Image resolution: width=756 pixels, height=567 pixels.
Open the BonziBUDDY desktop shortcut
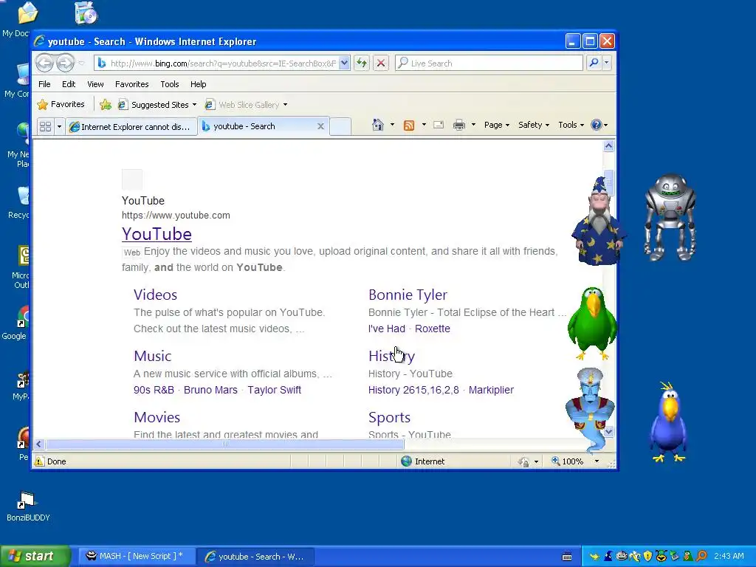(27, 506)
